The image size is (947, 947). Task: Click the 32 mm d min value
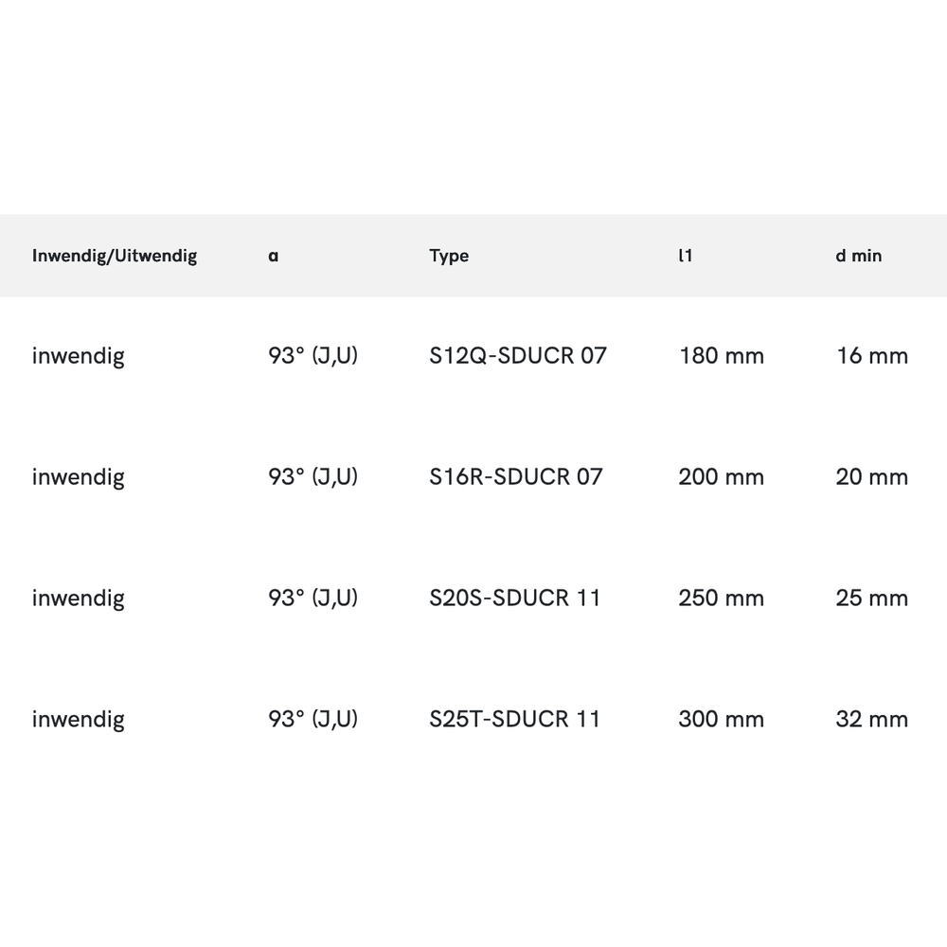(871, 719)
